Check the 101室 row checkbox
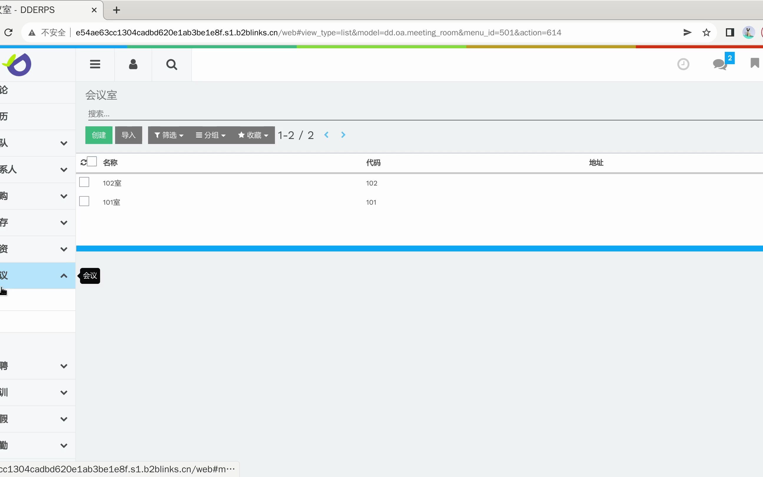 click(84, 201)
